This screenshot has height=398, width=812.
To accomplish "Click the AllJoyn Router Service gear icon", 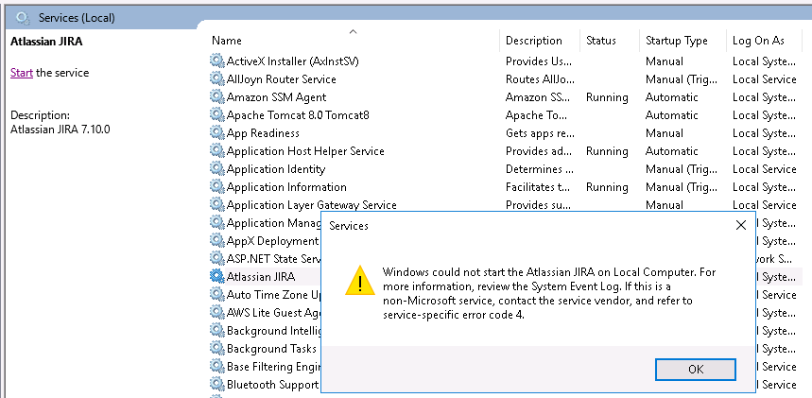I will click(217, 78).
